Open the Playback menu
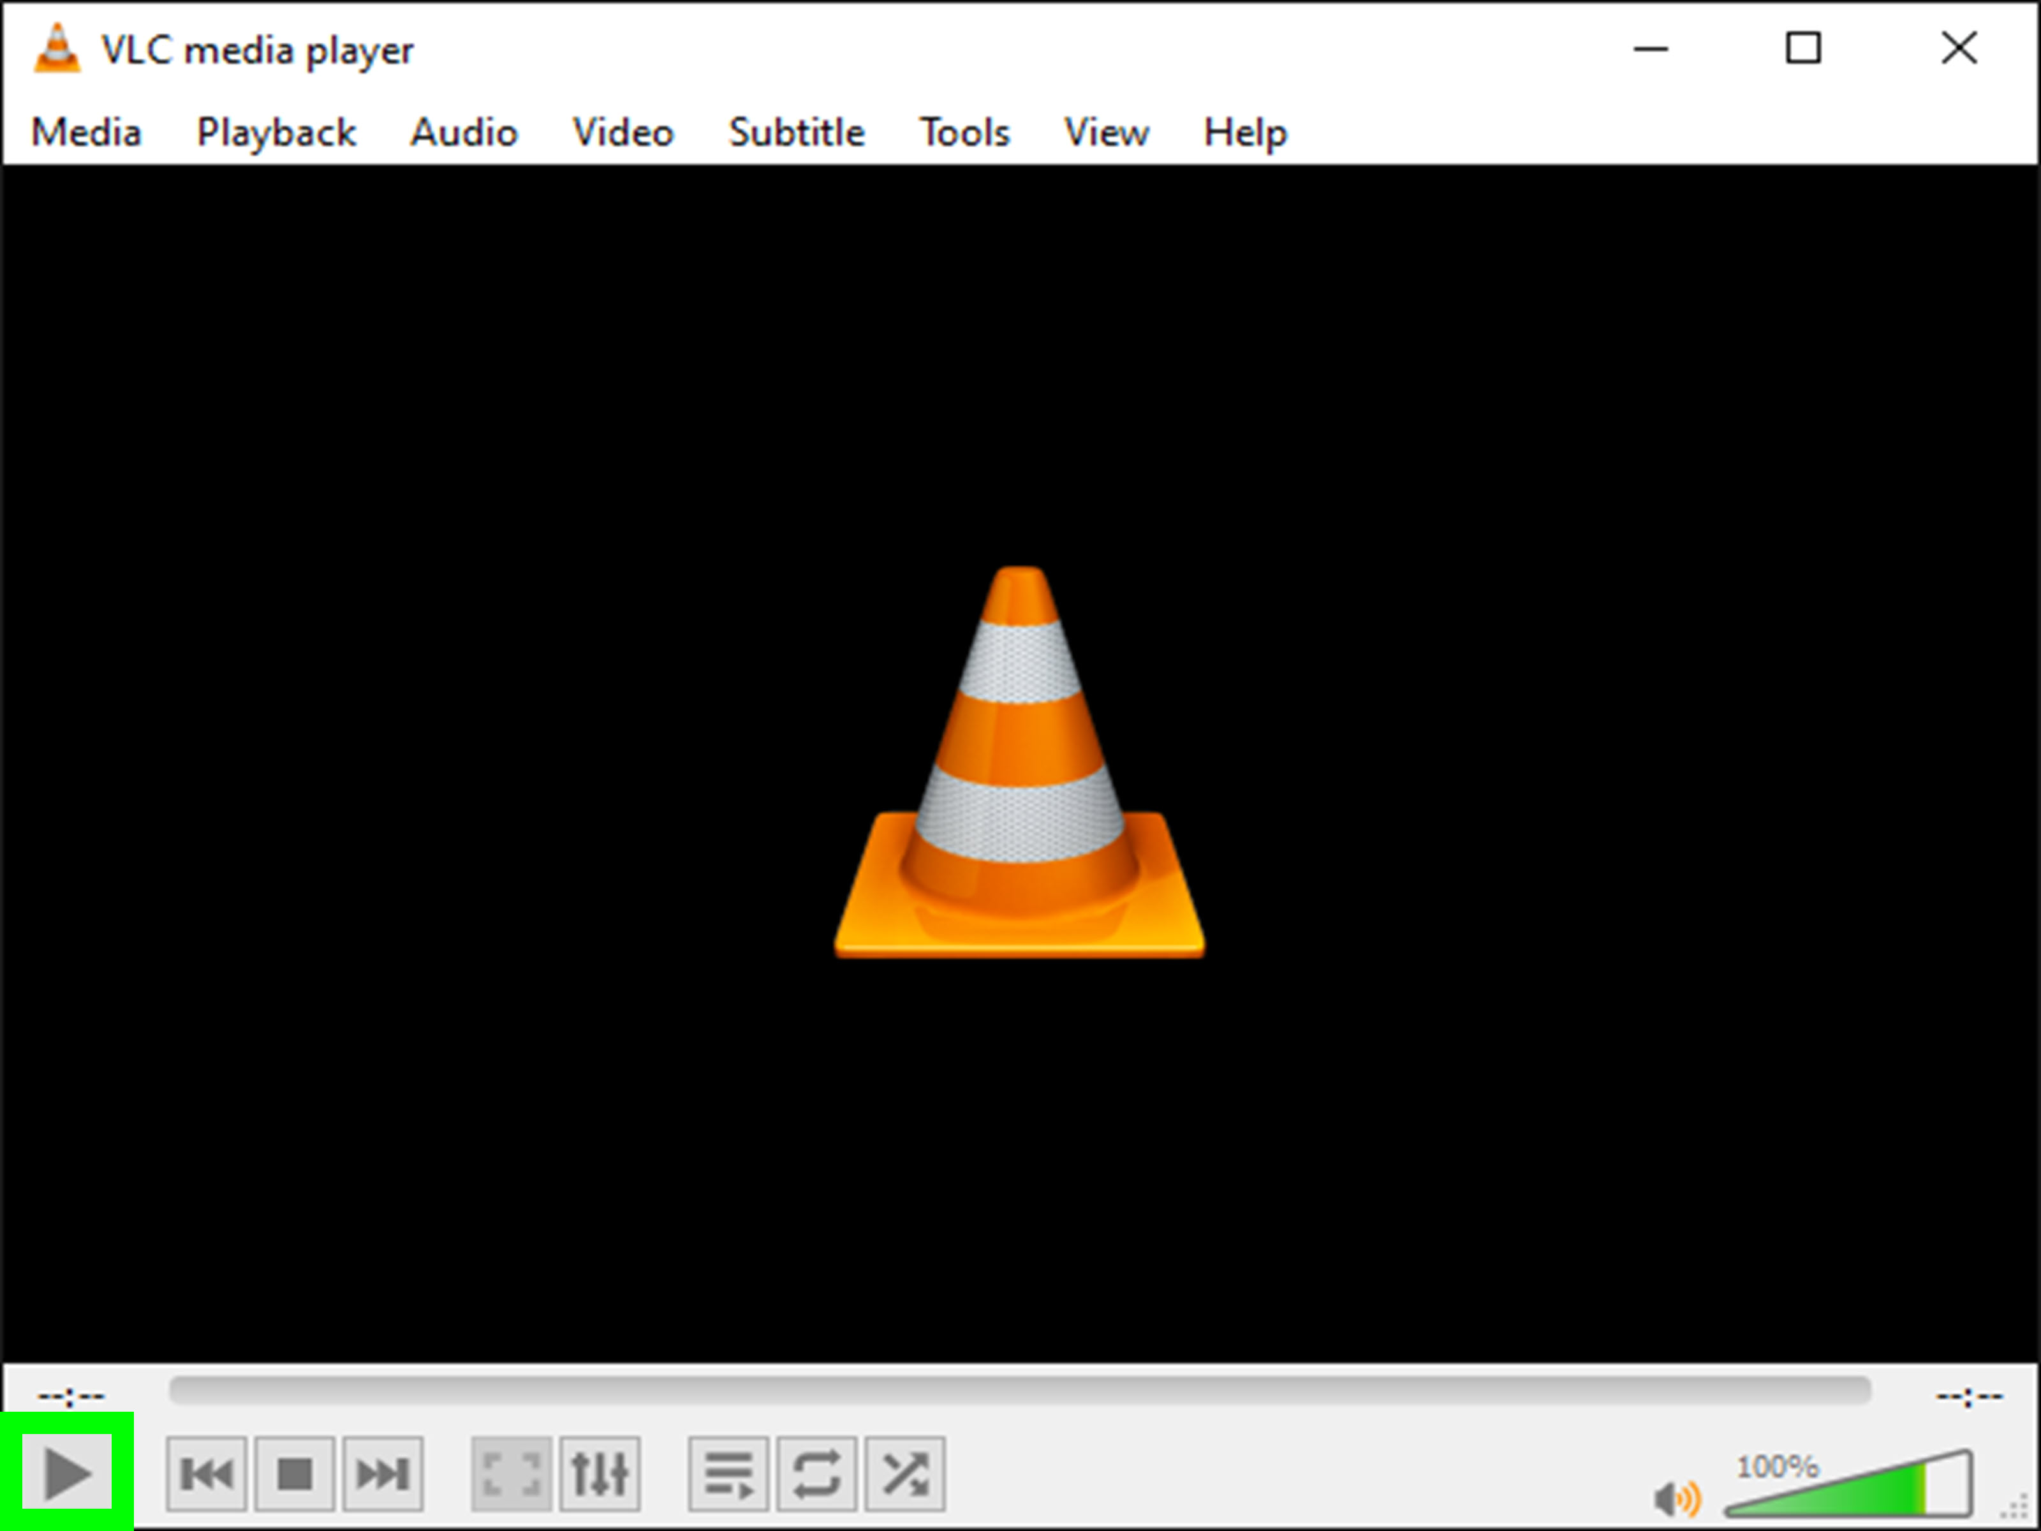Viewport: 2041px width, 1531px height. 276,133
